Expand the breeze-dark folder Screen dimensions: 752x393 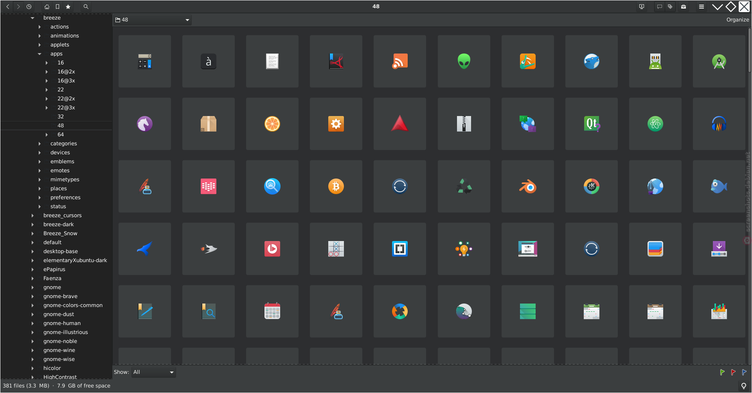click(32, 225)
